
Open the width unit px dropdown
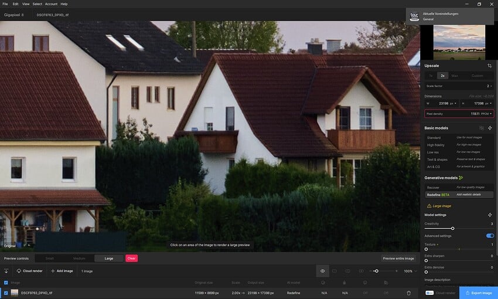[x=453, y=103]
